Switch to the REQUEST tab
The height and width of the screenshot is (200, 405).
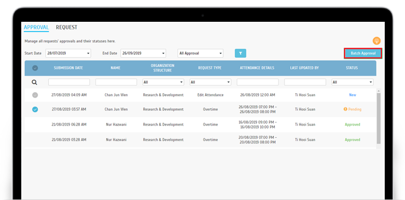tap(67, 27)
